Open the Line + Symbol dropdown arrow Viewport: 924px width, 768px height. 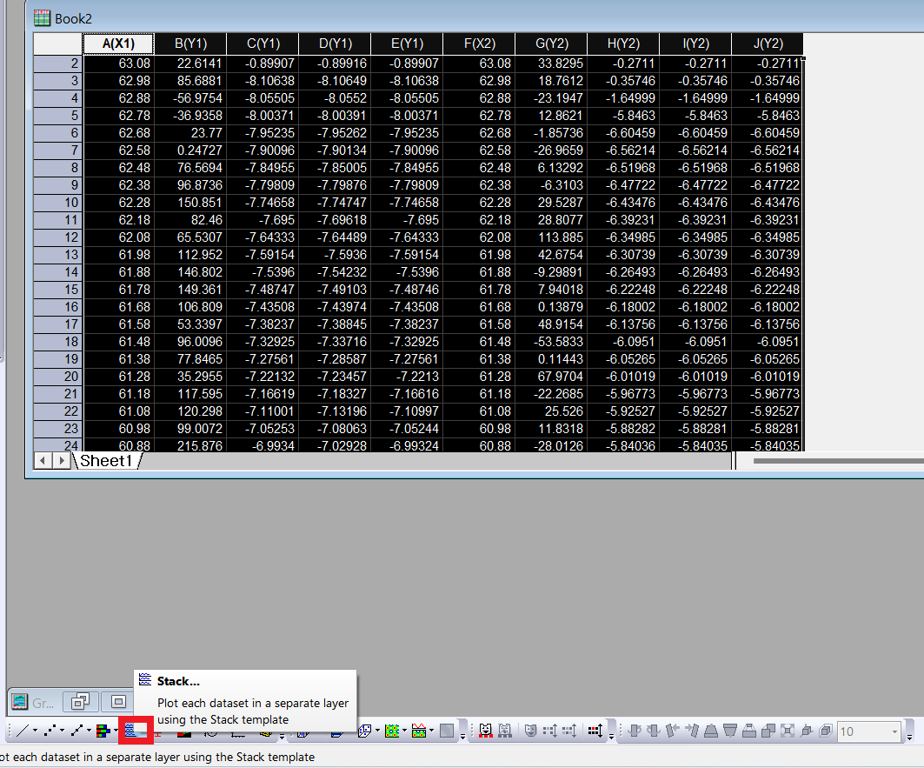[90, 731]
